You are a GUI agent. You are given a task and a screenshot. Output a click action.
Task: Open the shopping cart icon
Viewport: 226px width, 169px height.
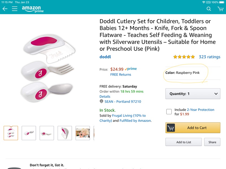pos(220,9)
